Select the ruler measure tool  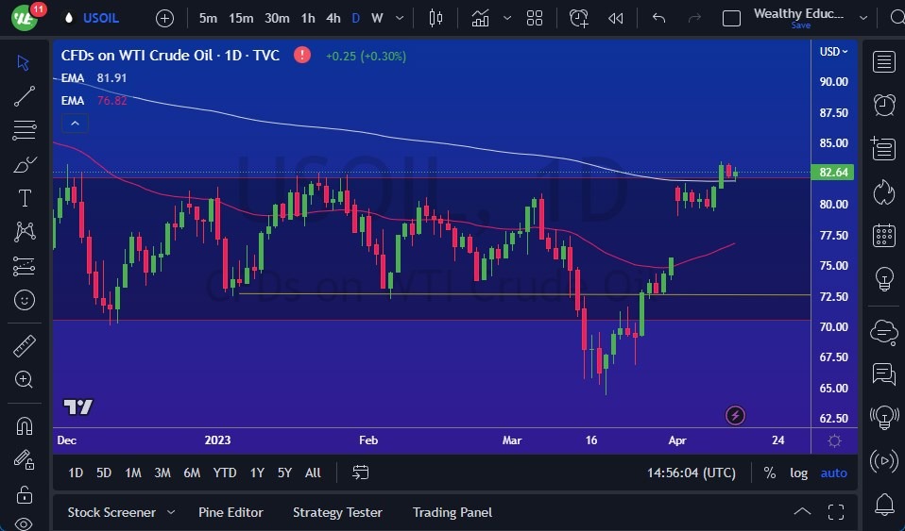click(25, 346)
